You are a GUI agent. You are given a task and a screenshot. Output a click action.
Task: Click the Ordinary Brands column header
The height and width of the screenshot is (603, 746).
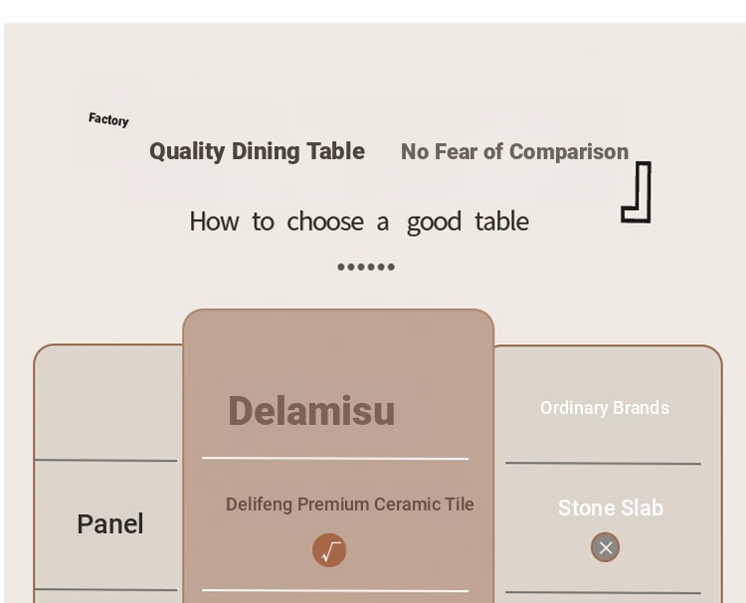605,408
